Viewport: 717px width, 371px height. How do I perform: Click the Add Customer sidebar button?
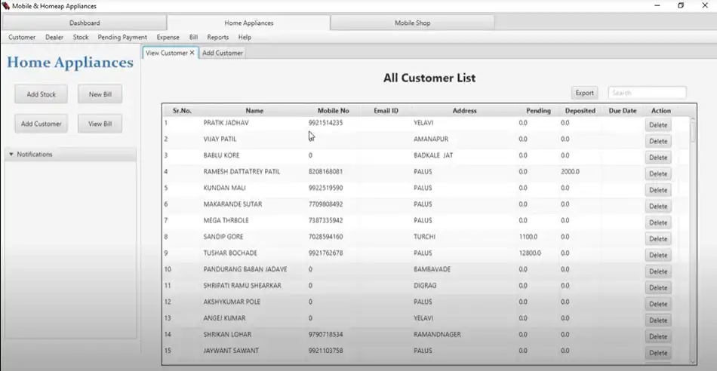42,124
